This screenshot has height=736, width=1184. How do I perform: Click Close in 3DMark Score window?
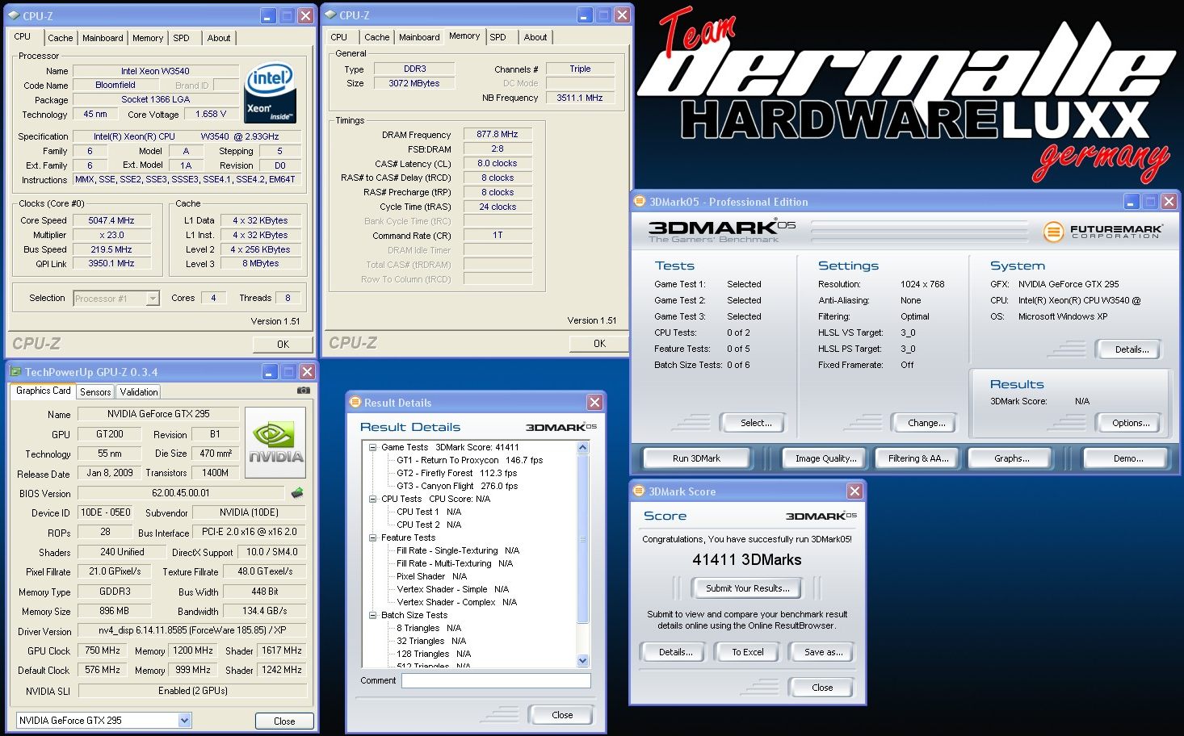822,688
